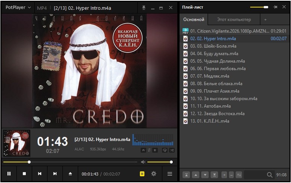
Task: Move selected item to top of playlist
Action: [186, 175]
